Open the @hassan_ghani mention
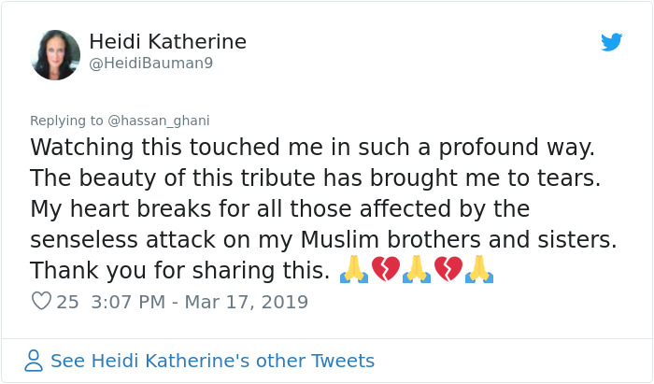The image size is (654, 384). coord(159,121)
